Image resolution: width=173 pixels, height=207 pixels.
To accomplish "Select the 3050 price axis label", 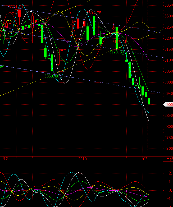I will tap(169, 71).
